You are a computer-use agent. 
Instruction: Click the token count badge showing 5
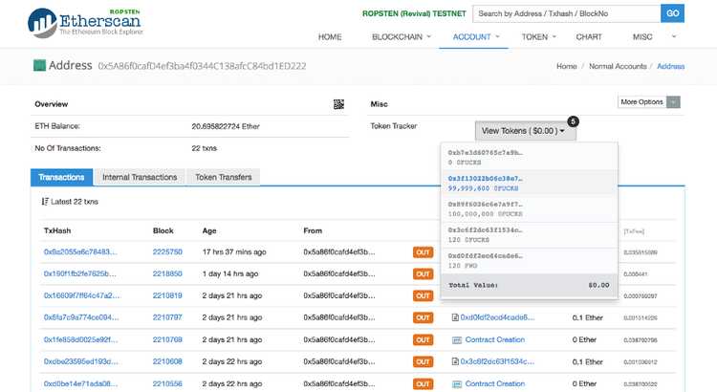click(x=573, y=121)
